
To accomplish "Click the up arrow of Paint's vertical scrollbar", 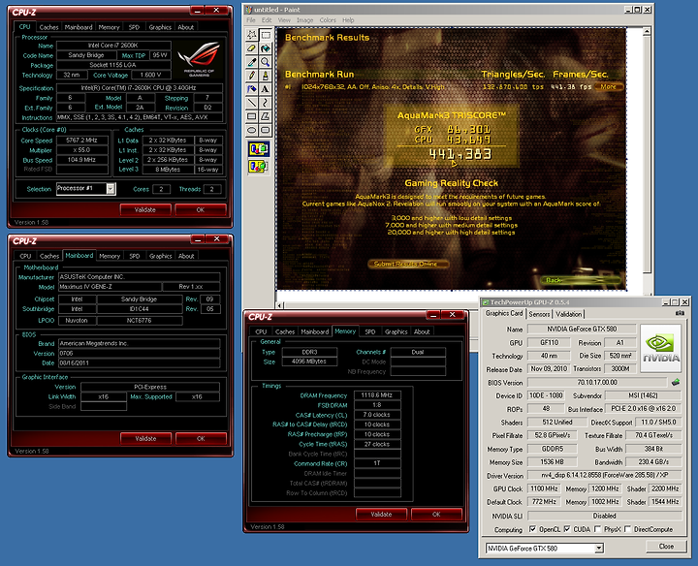I will (x=647, y=31).
